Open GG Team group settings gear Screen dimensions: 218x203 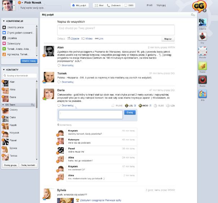coord(33,105)
